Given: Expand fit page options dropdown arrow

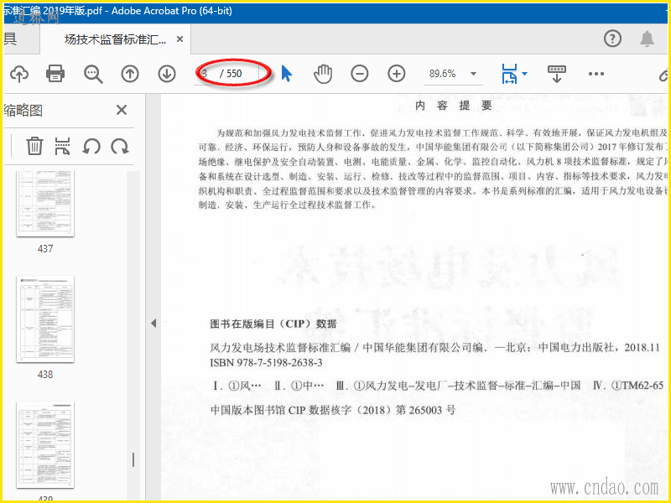Looking at the screenshot, I should [525, 74].
